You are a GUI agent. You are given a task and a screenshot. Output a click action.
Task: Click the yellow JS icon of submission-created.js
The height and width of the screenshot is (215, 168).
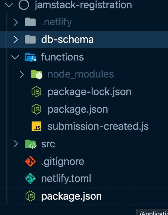[x=36, y=126]
